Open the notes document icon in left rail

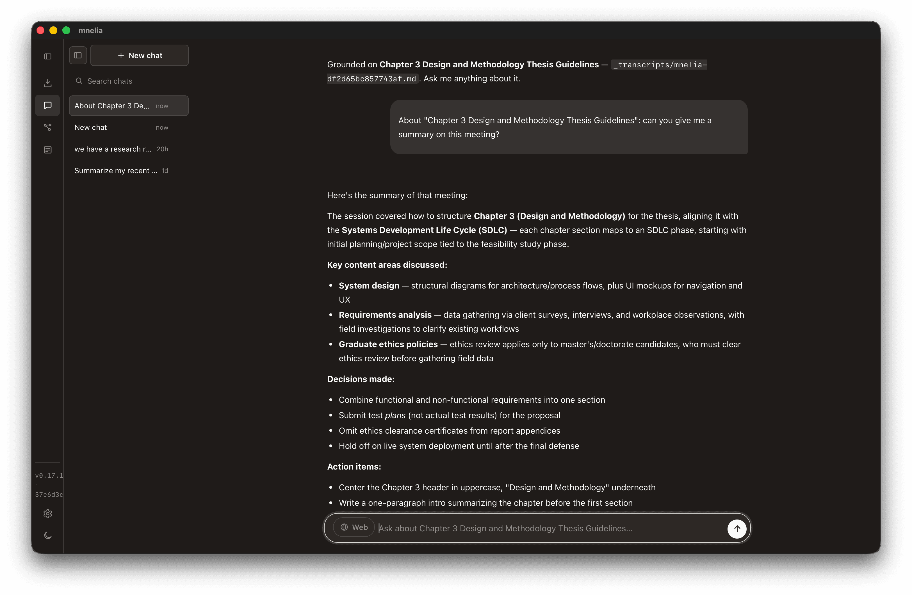click(47, 150)
